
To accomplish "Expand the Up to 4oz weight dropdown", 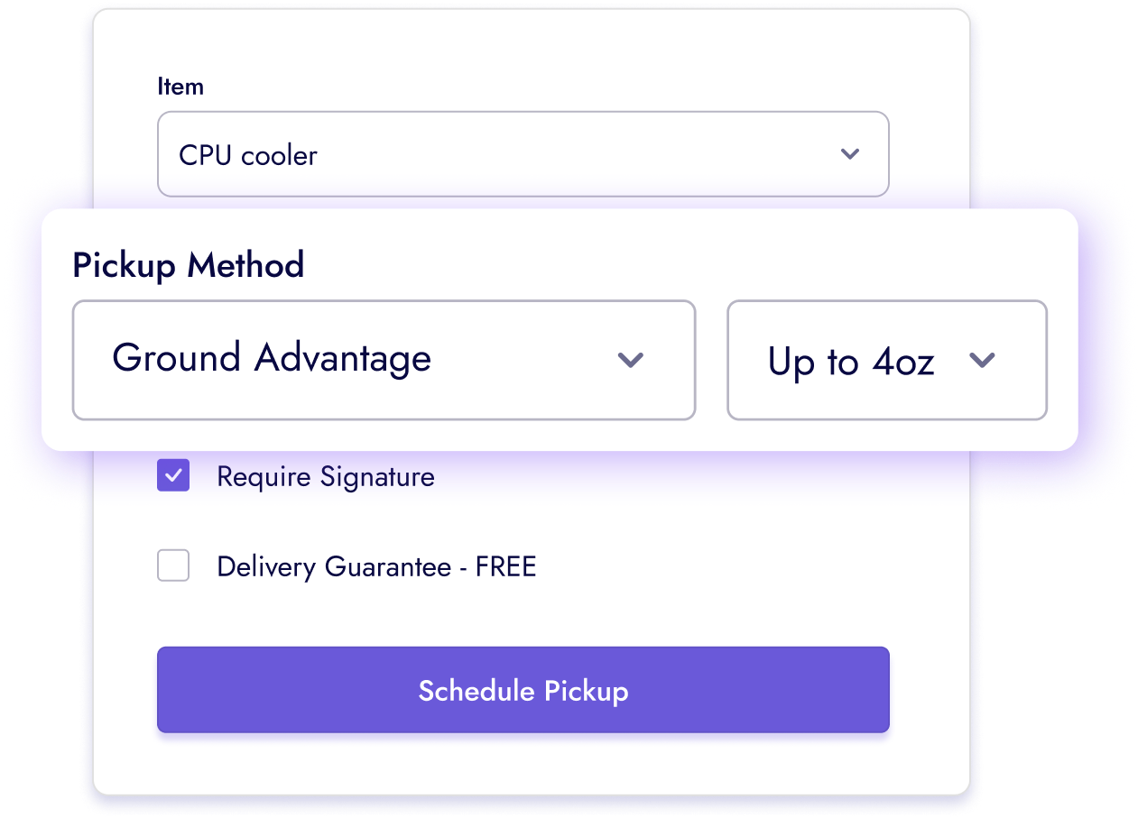I will [x=886, y=361].
